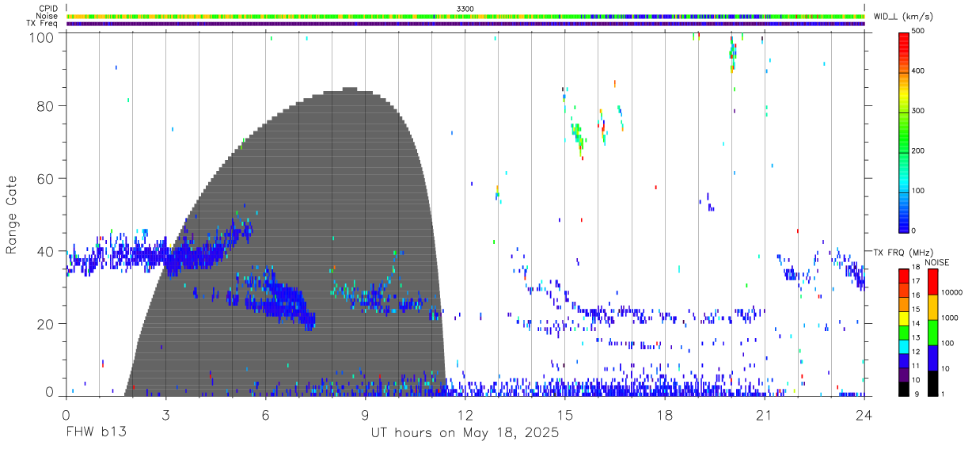Click the 500 label on width colorbar
Viewport: 972px width, 449px height.
(919, 32)
